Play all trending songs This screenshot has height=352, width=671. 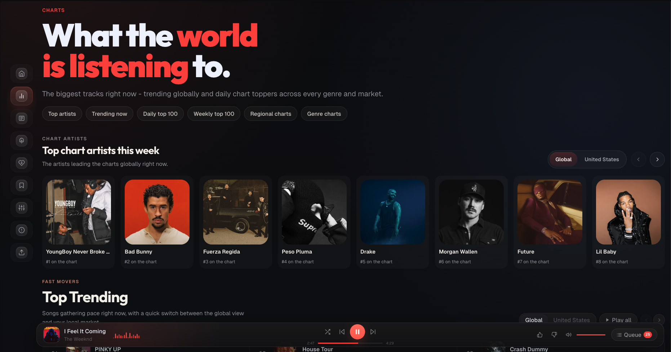[x=618, y=320]
